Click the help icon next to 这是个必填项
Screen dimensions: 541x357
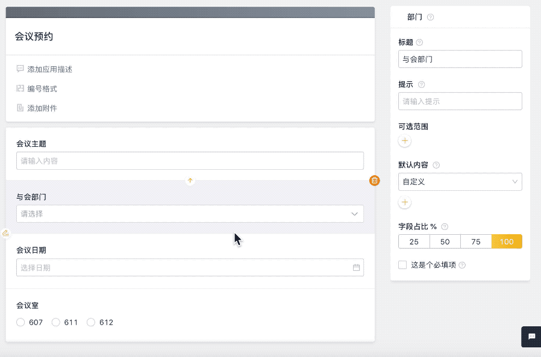(462, 265)
